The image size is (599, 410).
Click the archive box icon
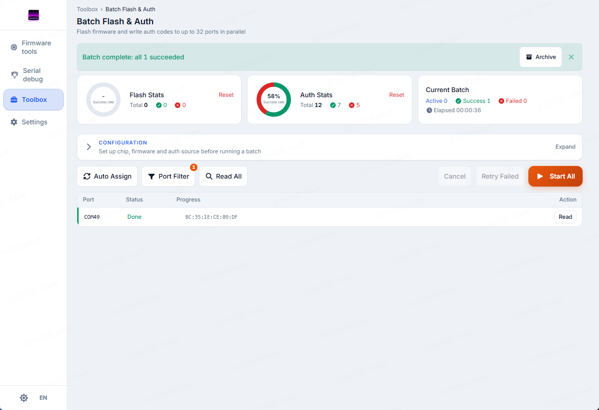pos(529,57)
